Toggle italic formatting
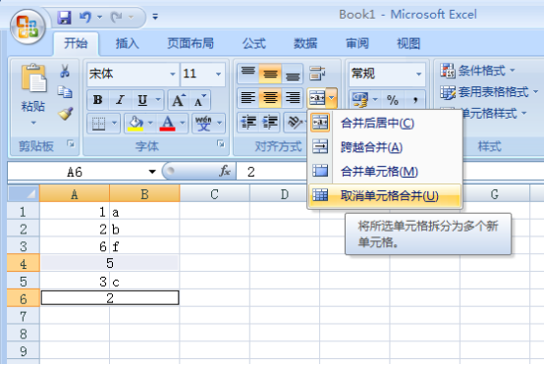544x365 pixels. click(x=120, y=100)
